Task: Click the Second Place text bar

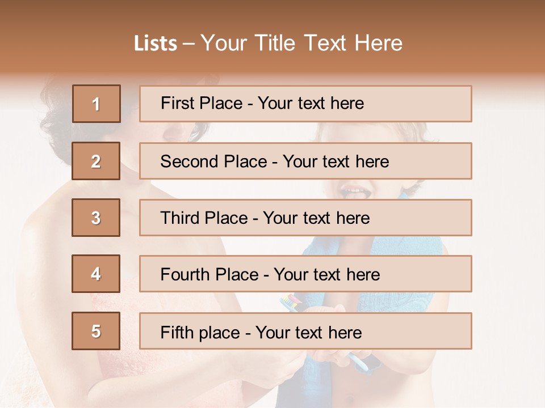Action: click(305, 161)
